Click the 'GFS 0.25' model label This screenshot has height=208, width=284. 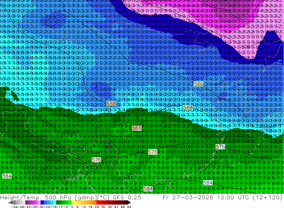coord(127,198)
